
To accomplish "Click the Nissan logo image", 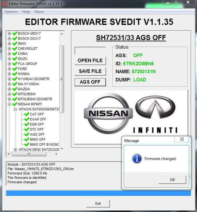I will click(108, 113).
